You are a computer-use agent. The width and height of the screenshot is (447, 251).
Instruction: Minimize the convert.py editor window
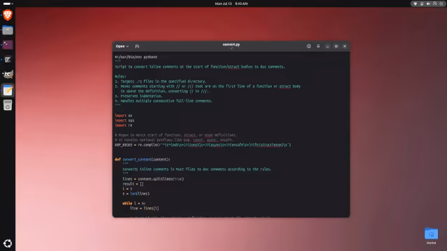coord(328,46)
